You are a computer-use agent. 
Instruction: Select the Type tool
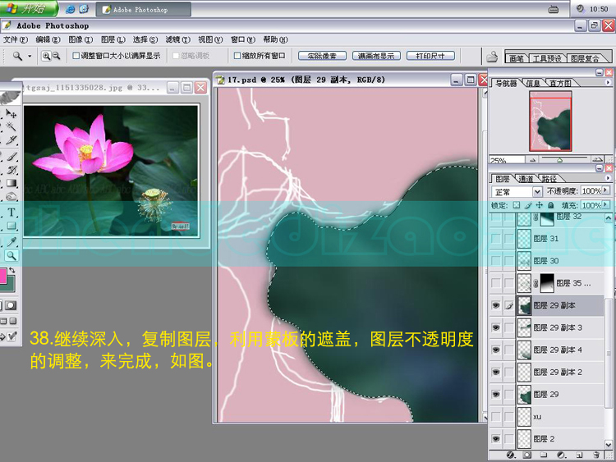point(11,213)
